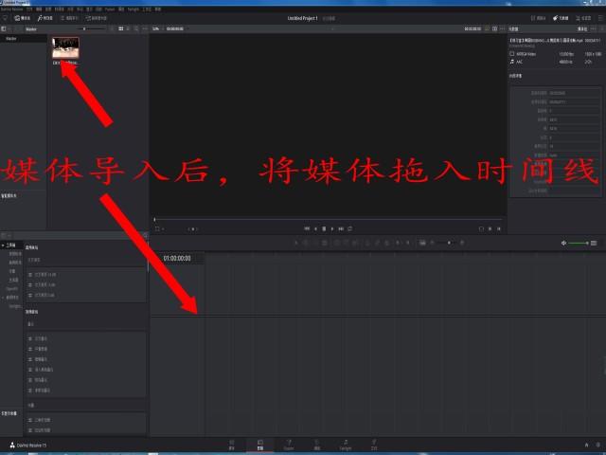Image resolution: width=606 pixels, height=455 pixels.
Task: Click the timeline timecode 01:00:00:00
Action: [x=177, y=258]
